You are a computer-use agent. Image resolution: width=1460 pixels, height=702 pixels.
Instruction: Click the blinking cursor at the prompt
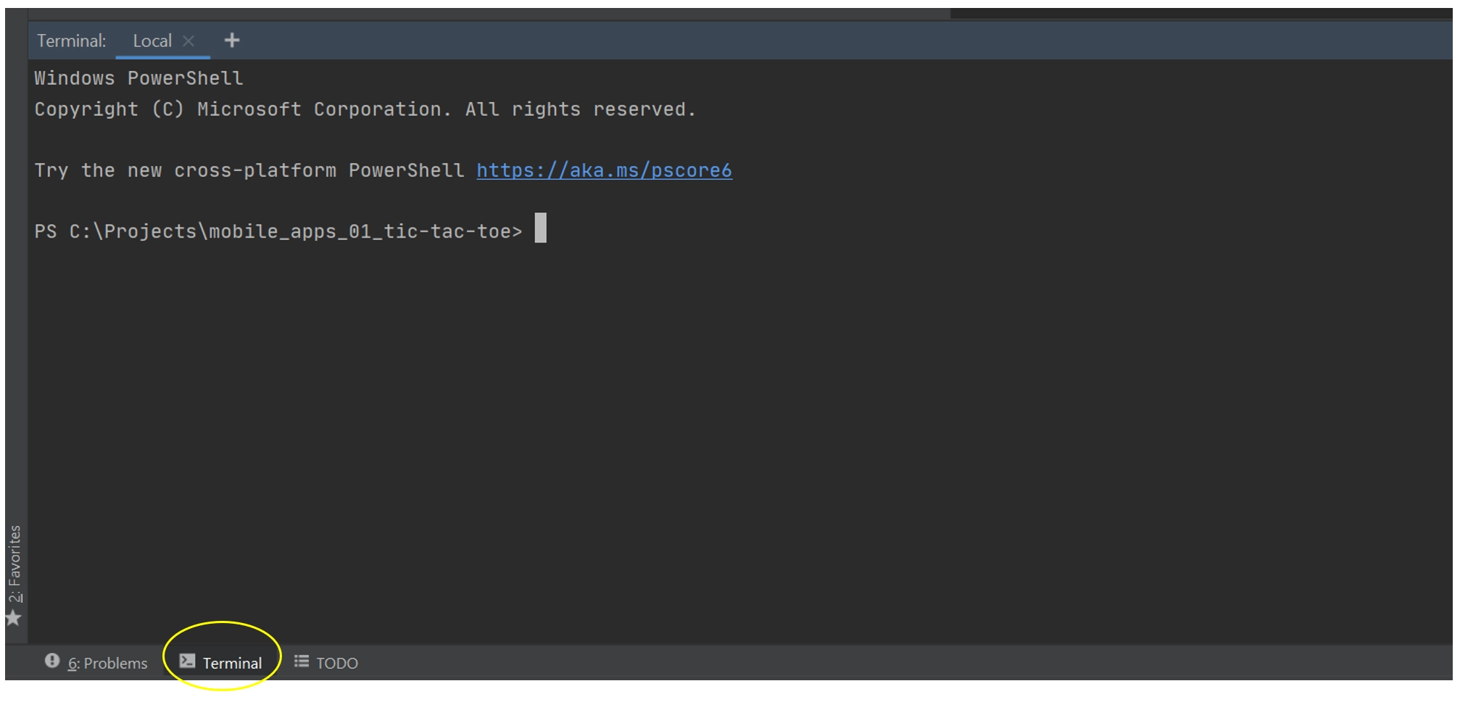(x=541, y=228)
